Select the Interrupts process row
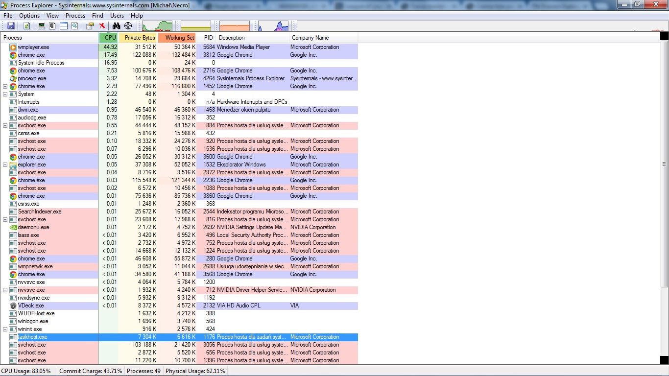669x376 pixels. point(179,102)
